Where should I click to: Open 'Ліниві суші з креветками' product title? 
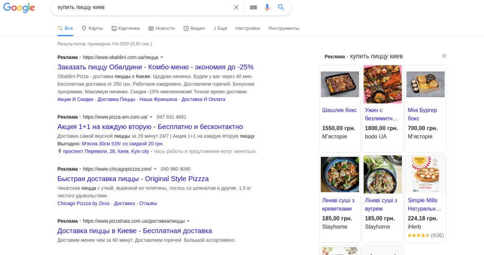(x=338, y=205)
